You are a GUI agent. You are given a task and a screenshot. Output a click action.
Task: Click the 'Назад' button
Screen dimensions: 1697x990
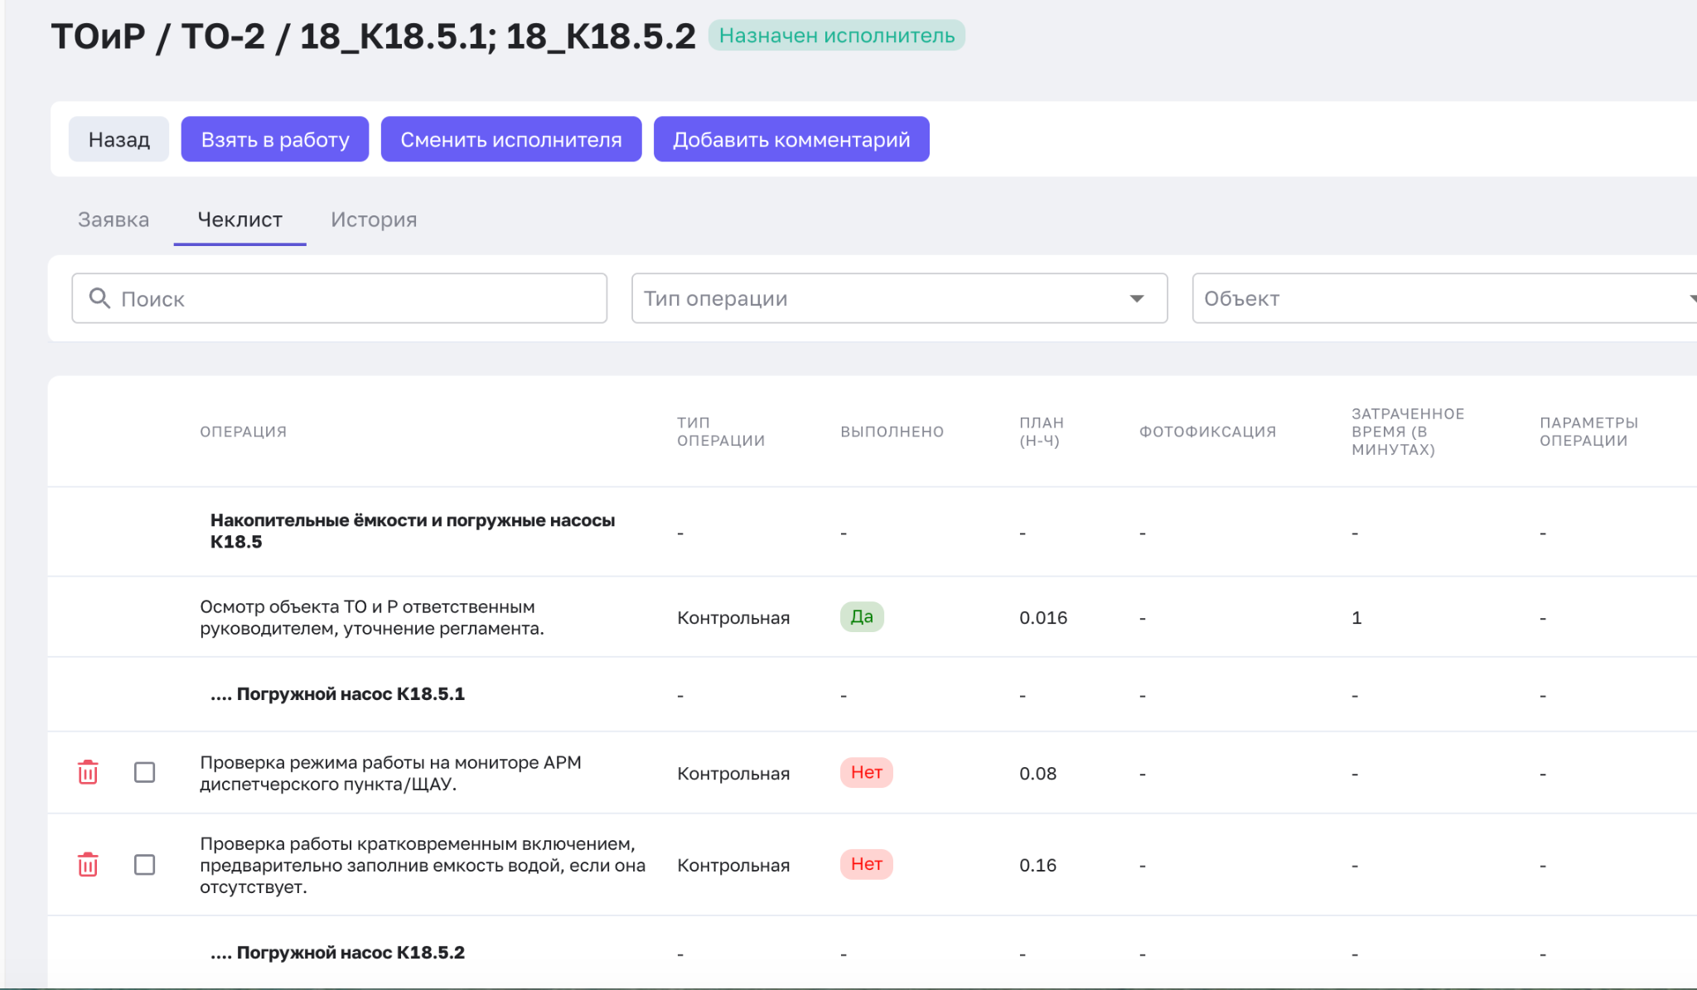(118, 139)
